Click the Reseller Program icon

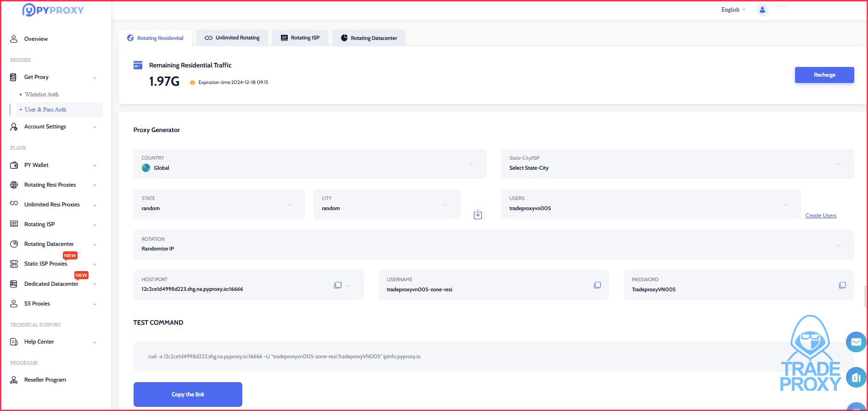pyautogui.click(x=14, y=380)
